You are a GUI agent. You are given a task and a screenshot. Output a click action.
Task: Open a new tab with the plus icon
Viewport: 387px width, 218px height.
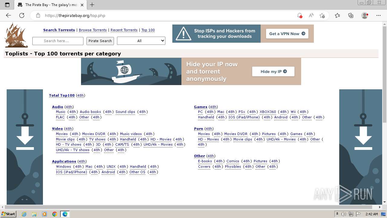tap(92, 5)
